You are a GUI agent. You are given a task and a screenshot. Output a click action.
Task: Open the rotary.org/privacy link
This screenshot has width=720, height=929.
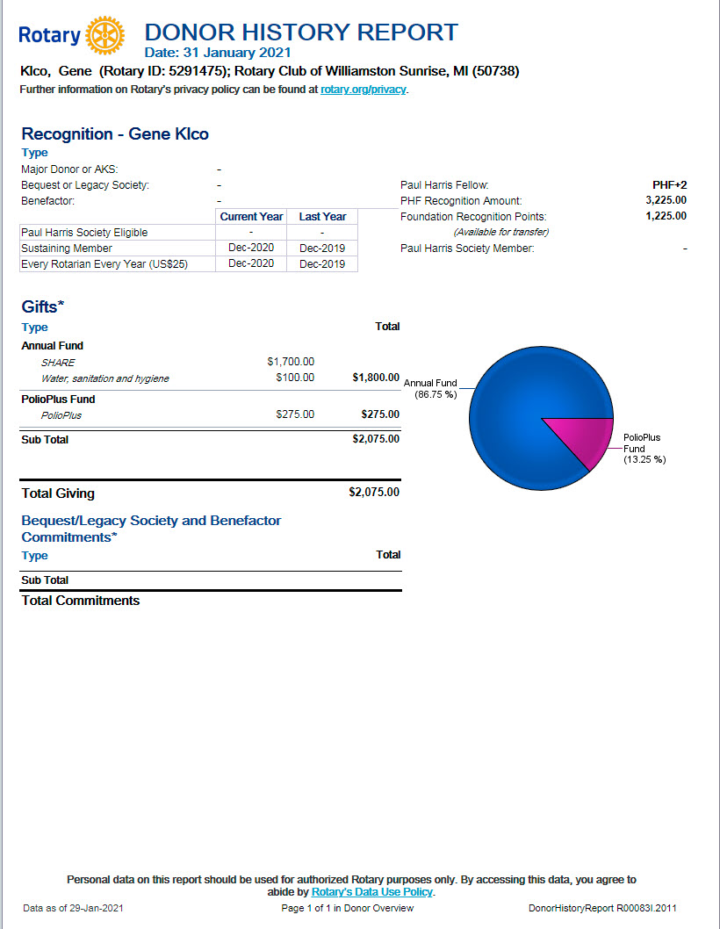(x=364, y=90)
